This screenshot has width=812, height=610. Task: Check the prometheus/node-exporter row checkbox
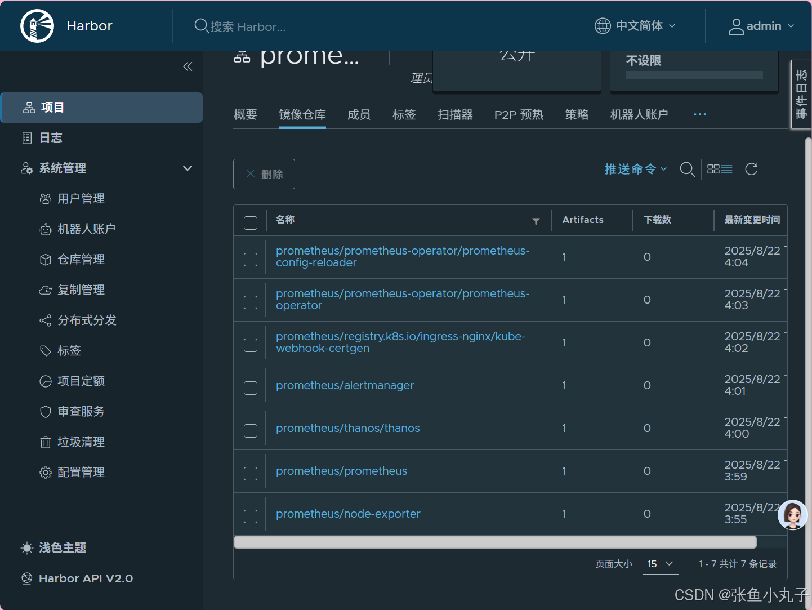pyautogui.click(x=251, y=517)
